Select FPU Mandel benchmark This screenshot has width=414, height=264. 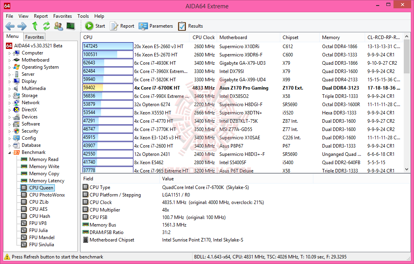pyautogui.click(x=42, y=238)
